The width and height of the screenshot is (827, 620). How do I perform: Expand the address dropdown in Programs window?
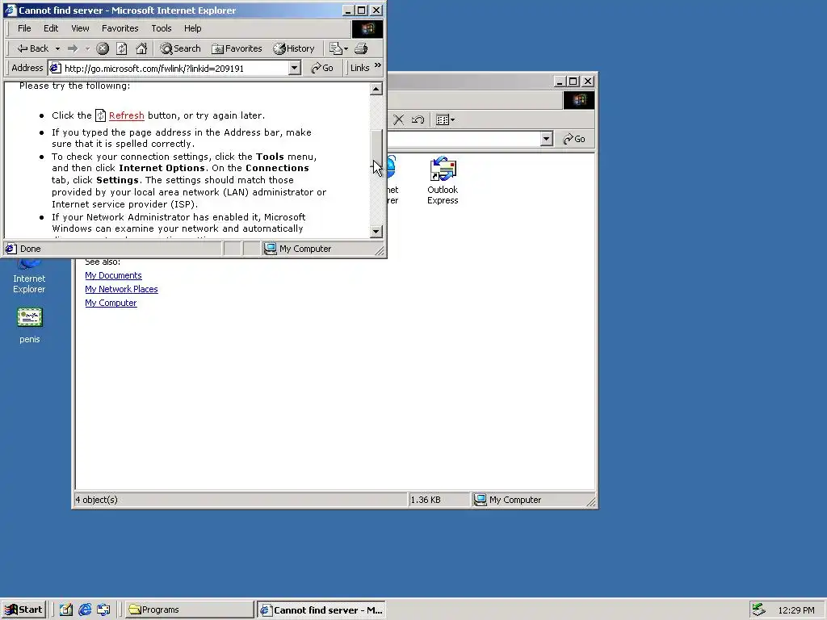[547, 139]
